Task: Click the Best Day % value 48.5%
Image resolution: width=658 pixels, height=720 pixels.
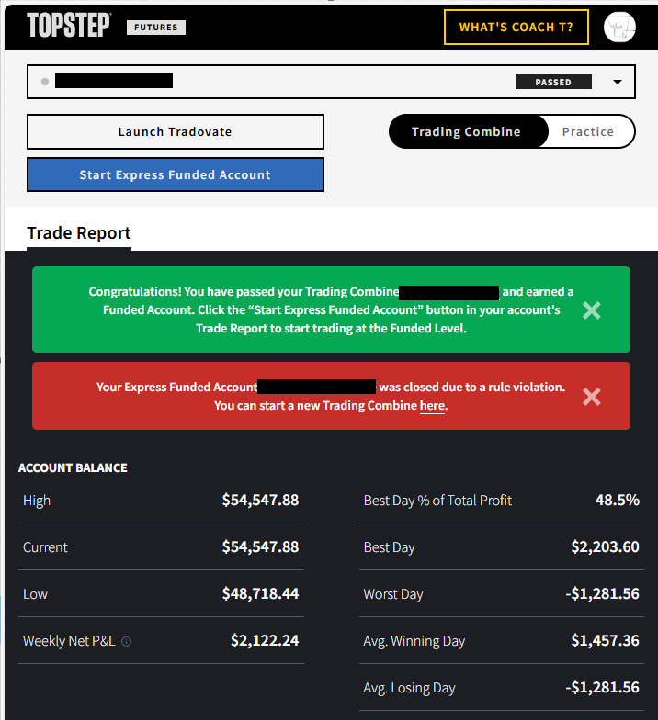Action: (618, 500)
